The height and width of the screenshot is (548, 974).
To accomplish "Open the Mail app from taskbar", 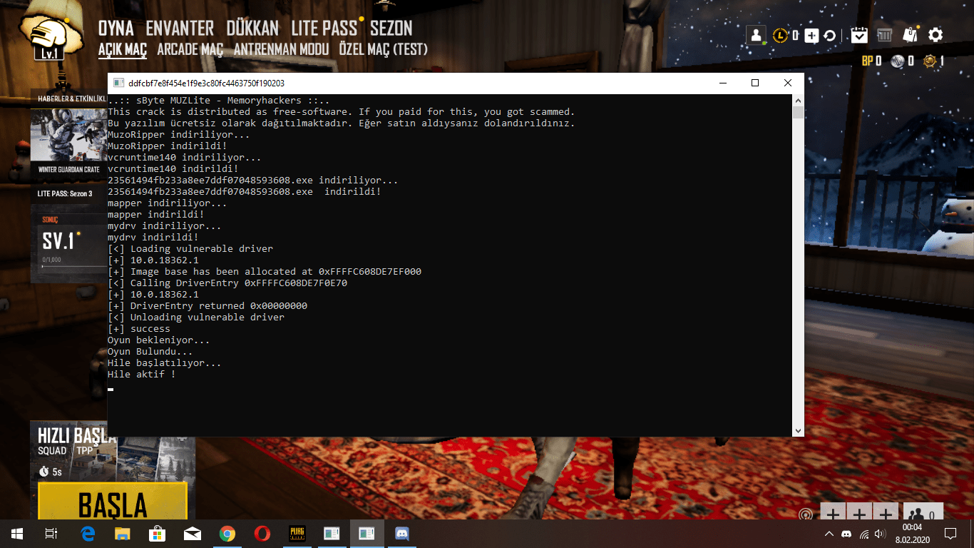I will click(193, 533).
